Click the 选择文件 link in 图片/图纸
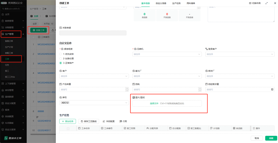 [154, 103]
